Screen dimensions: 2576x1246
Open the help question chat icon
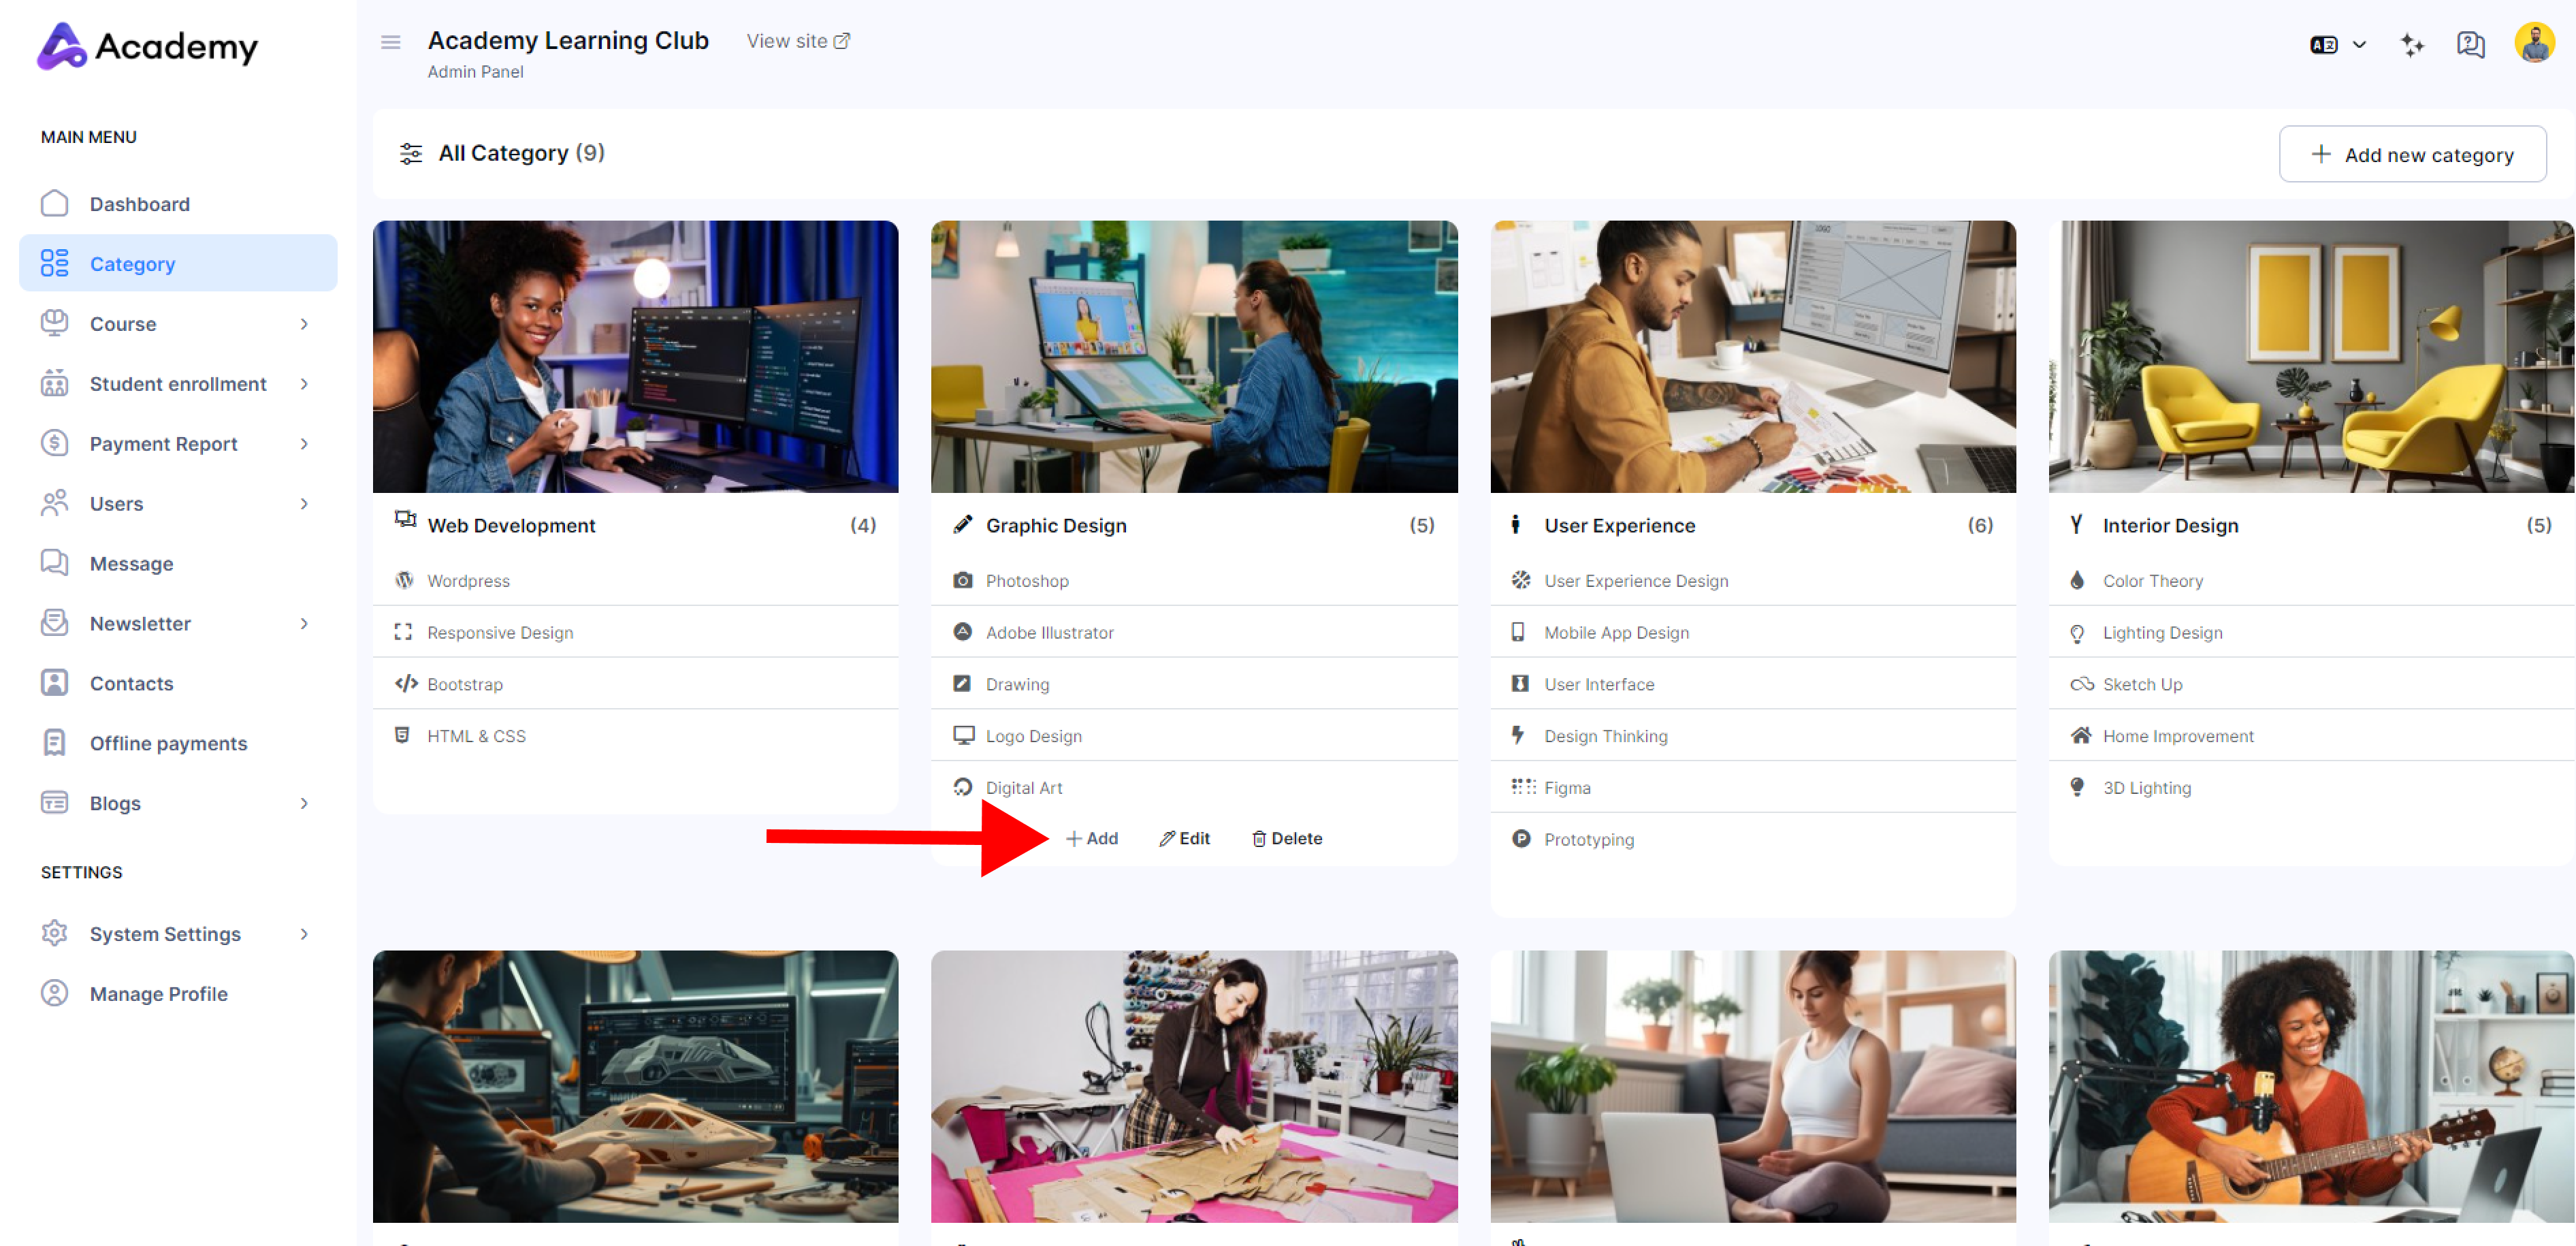(x=2470, y=44)
